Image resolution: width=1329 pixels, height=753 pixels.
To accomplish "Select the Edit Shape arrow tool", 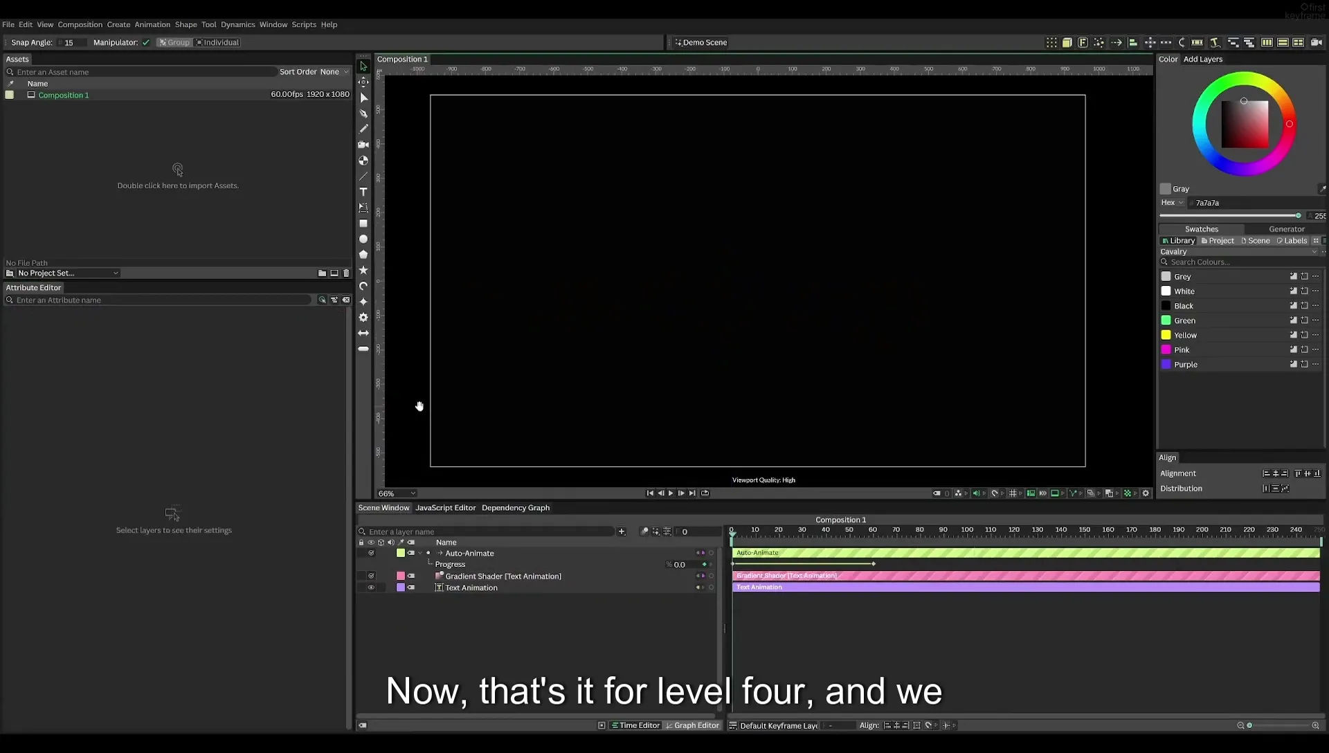I will tap(363, 98).
